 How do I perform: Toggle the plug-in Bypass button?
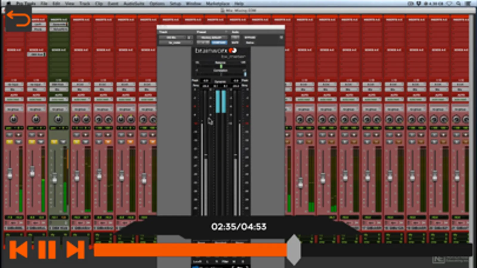[250, 38]
